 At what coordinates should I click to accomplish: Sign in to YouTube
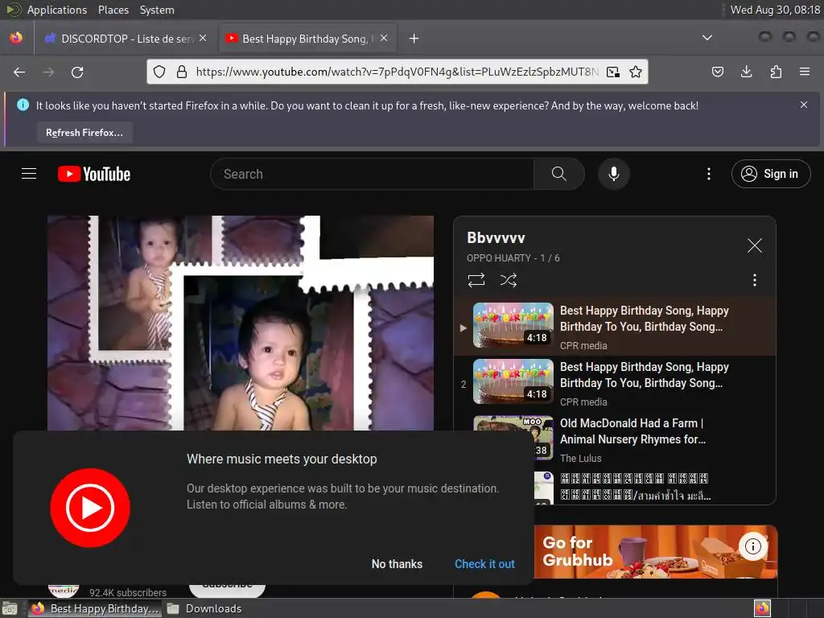(770, 174)
